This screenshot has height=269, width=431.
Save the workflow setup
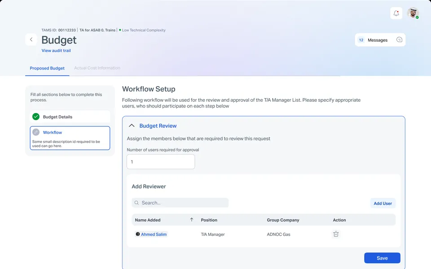[x=382, y=258]
